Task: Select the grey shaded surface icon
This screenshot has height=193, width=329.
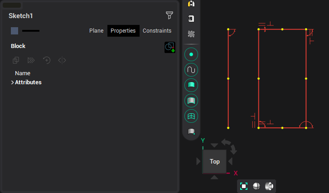Action: (x=191, y=101)
